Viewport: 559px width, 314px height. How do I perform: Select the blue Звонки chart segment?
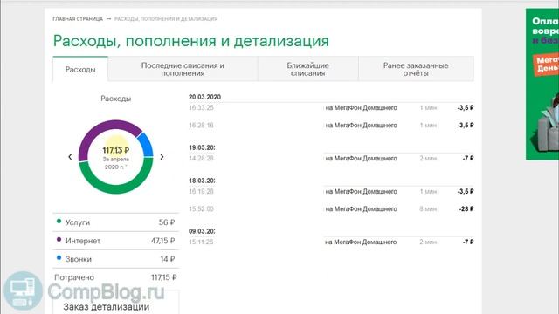tap(146, 144)
